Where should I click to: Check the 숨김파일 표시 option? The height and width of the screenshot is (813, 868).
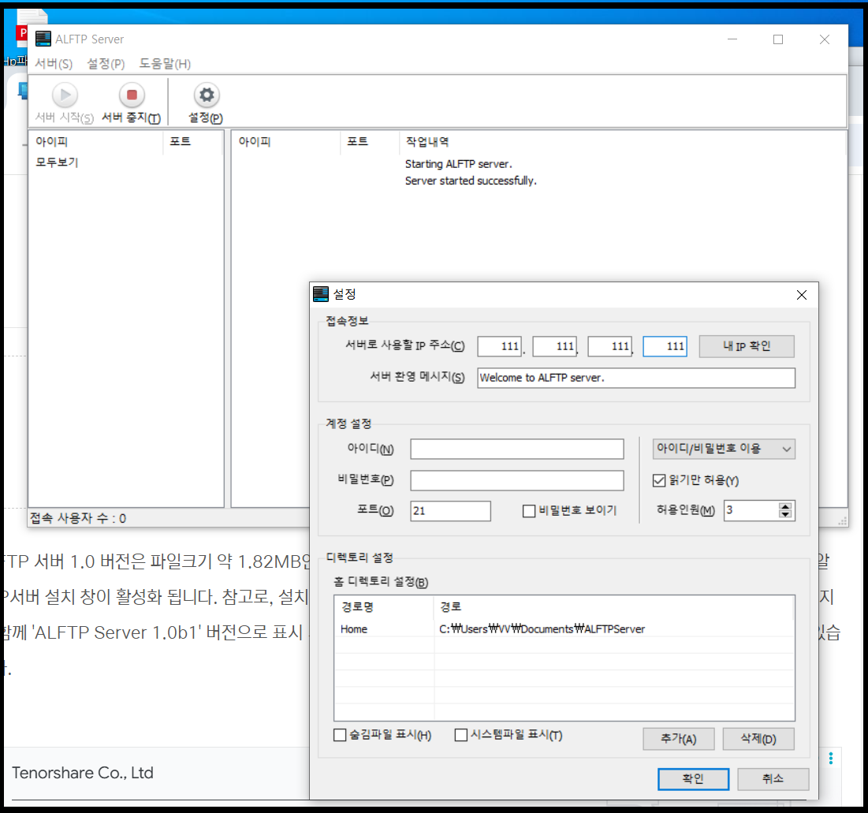[340, 735]
